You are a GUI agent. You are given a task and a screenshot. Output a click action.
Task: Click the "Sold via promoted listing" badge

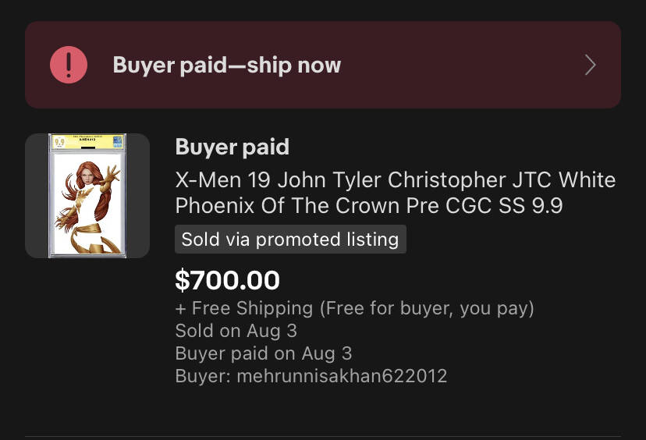point(290,239)
